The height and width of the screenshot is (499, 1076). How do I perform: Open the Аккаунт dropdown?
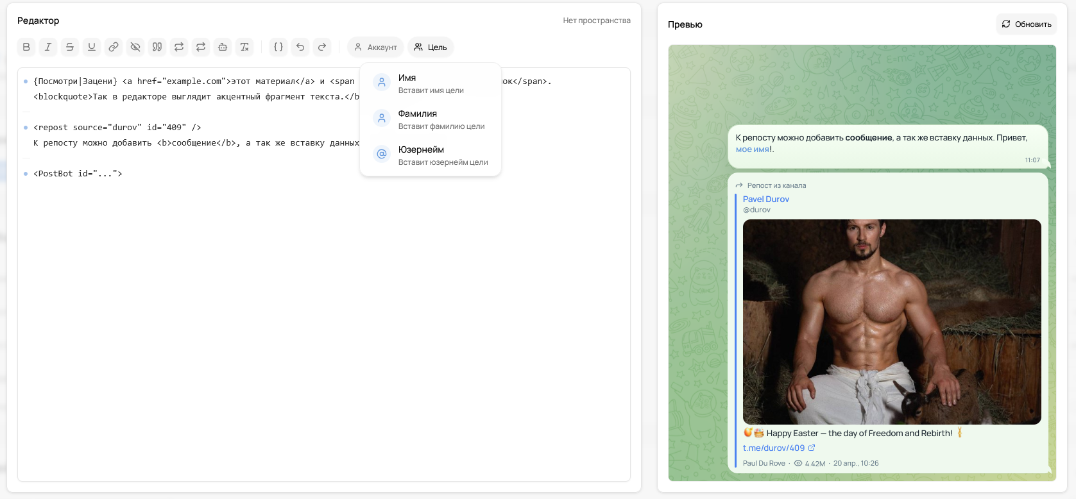click(x=375, y=47)
